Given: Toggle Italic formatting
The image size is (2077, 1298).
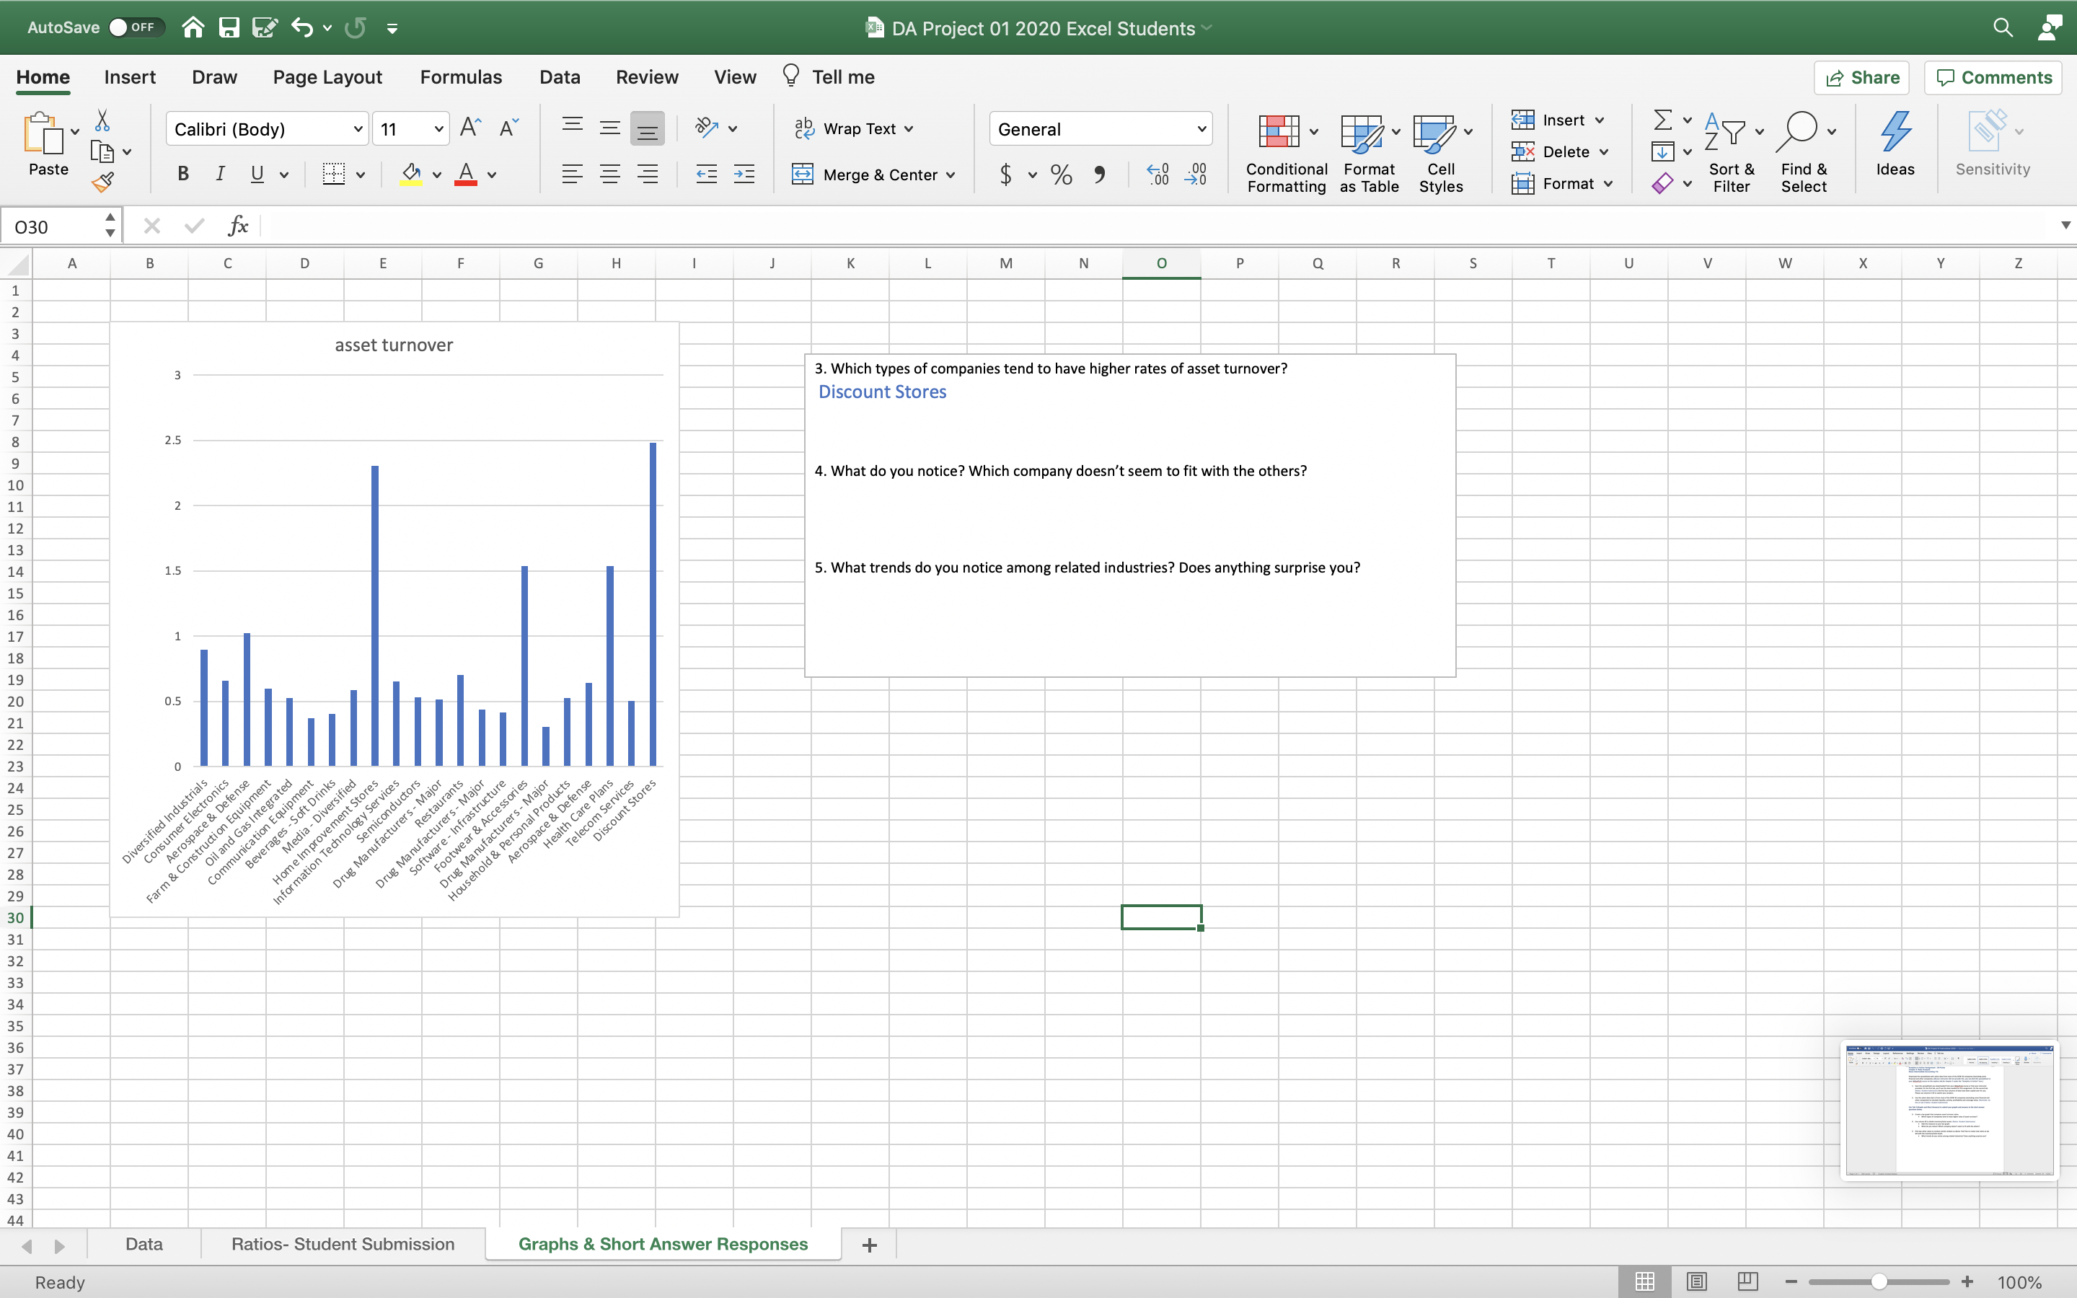Looking at the screenshot, I should [x=220, y=175].
